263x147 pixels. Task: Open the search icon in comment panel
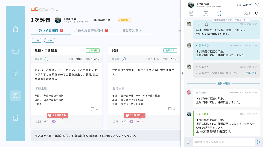(257, 13)
